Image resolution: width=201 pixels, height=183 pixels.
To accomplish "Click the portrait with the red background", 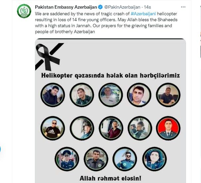I will tap(168, 128).
